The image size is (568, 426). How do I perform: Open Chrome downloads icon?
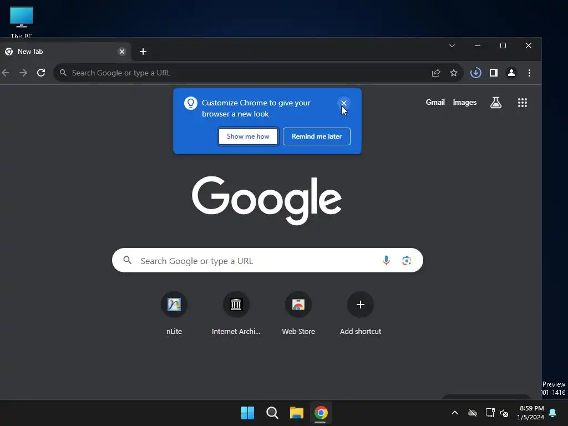tap(475, 73)
